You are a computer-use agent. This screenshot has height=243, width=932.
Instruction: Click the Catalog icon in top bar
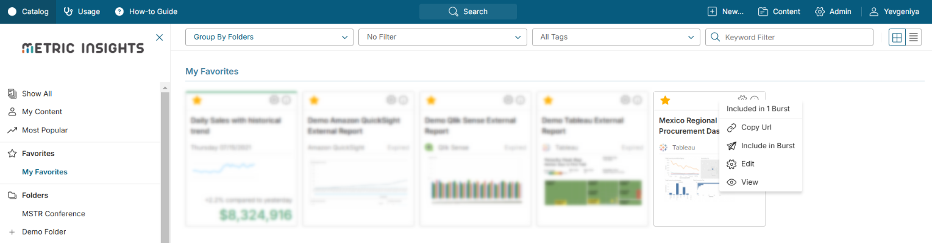12,12
